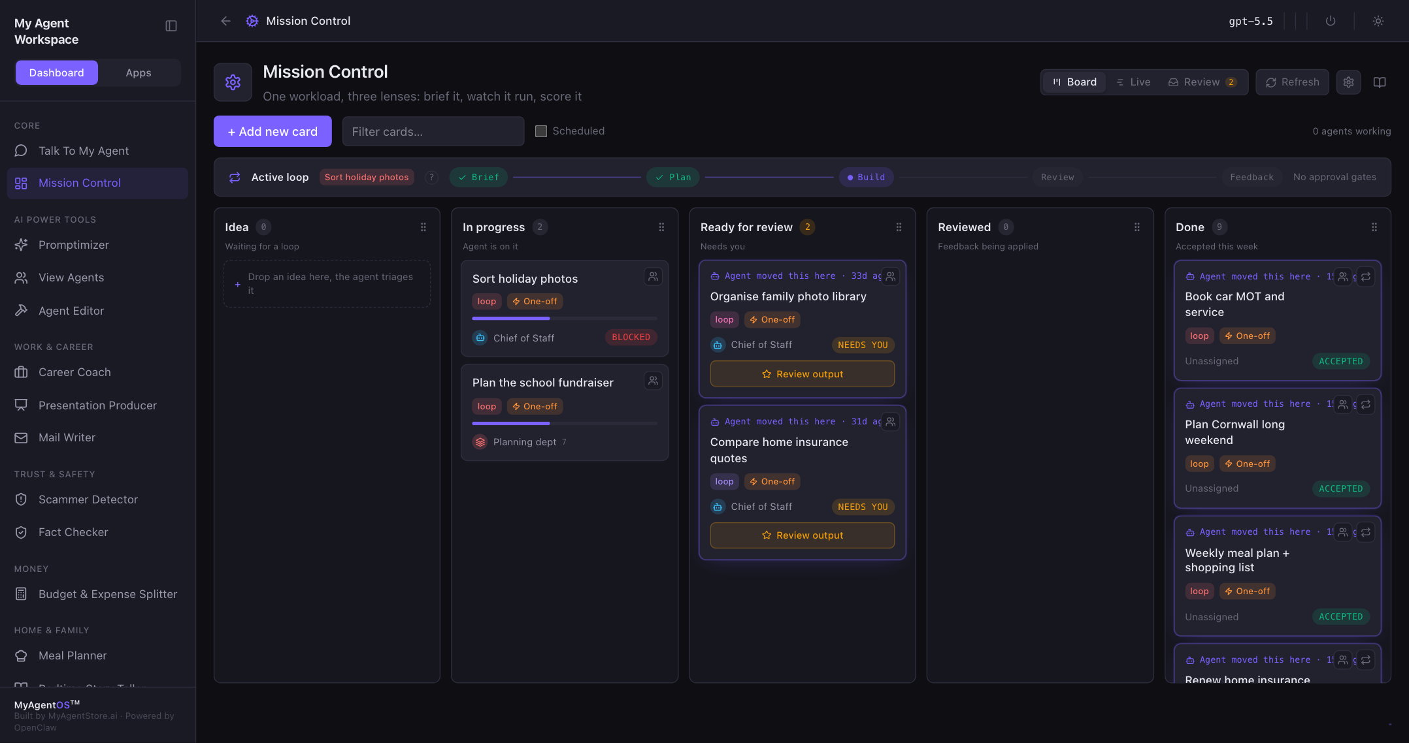Select the Apps tab

(139, 72)
